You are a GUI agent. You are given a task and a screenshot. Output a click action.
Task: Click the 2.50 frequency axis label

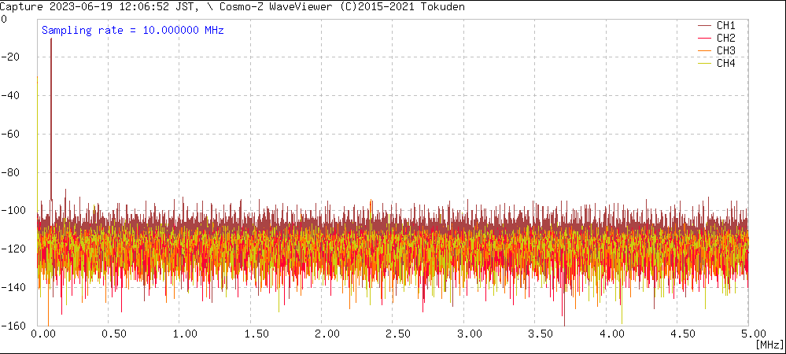pyautogui.click(x=393, y=334)
